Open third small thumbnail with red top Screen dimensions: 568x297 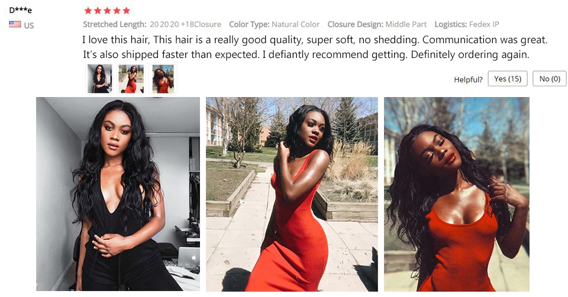tap(163, 79)
